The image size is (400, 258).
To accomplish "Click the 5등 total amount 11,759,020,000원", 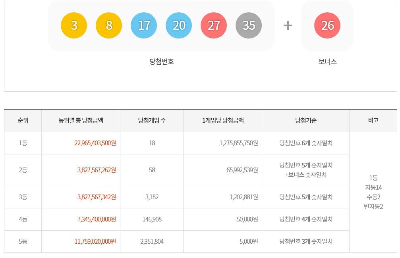I will pyautogui.click(x=95, y=241).
